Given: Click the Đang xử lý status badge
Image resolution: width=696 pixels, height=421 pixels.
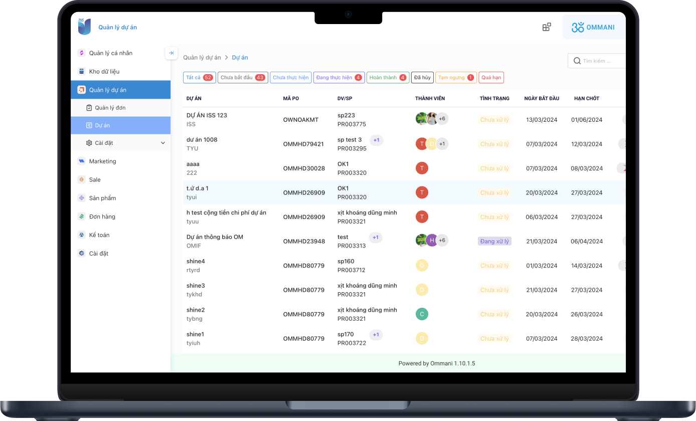Looking at the screenshot, I should click(494, 242).
